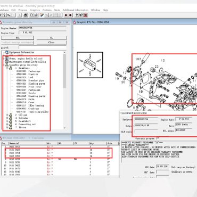Click the pencil note toolbar icon

(x=42, y=15)
